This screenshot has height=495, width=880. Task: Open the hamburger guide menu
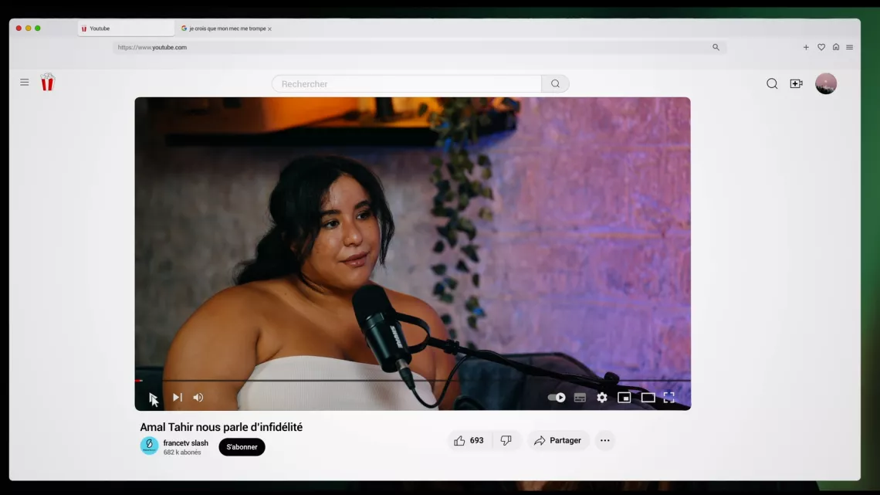coord(25,83)
